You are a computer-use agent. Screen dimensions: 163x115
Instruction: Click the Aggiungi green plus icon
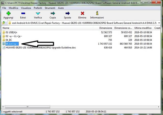[x=8, y=13]
